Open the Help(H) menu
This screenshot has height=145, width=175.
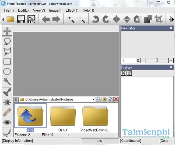(x=88, y=11)
